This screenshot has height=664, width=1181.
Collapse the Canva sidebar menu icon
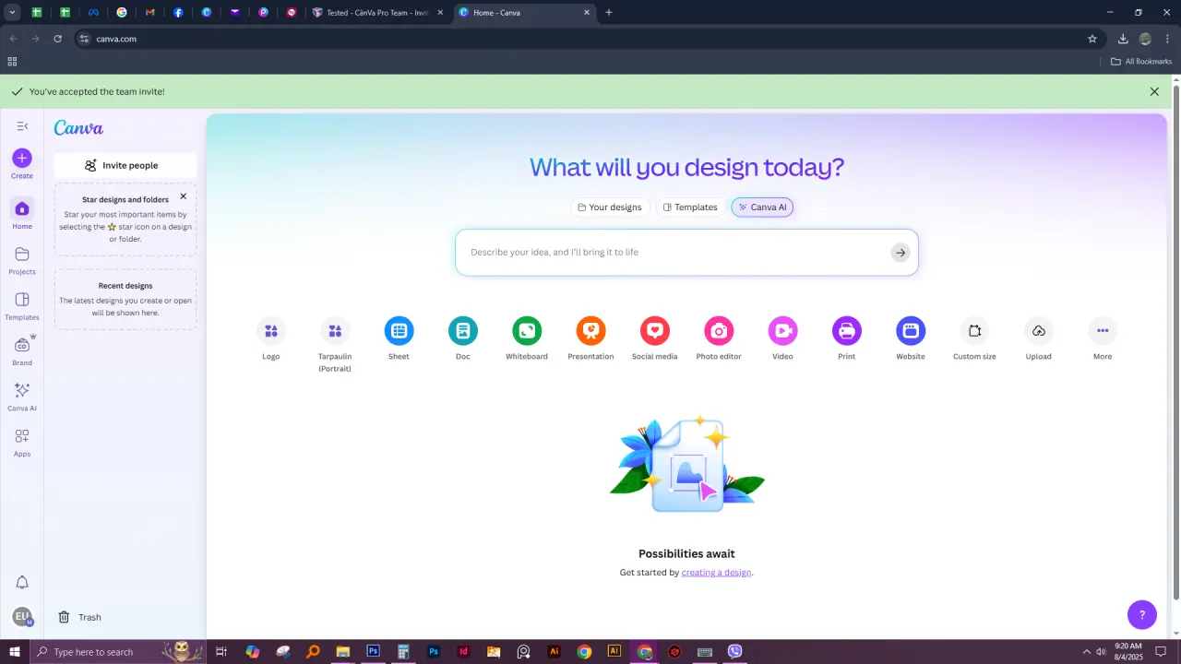[22, 126]
